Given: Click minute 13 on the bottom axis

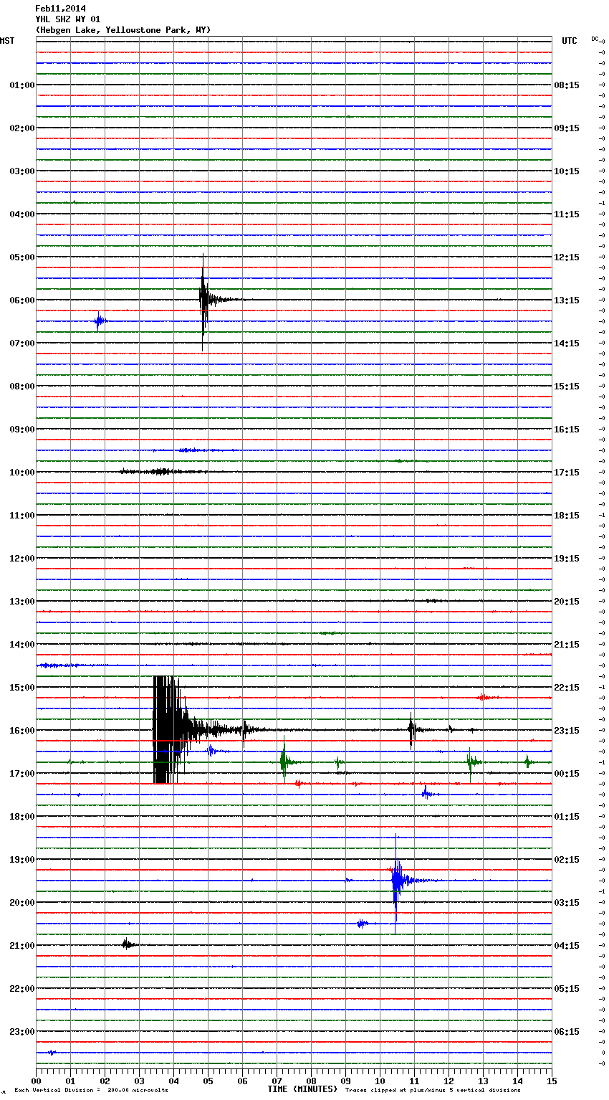Looking at the screenshot, I should (x=483, y=1081).
